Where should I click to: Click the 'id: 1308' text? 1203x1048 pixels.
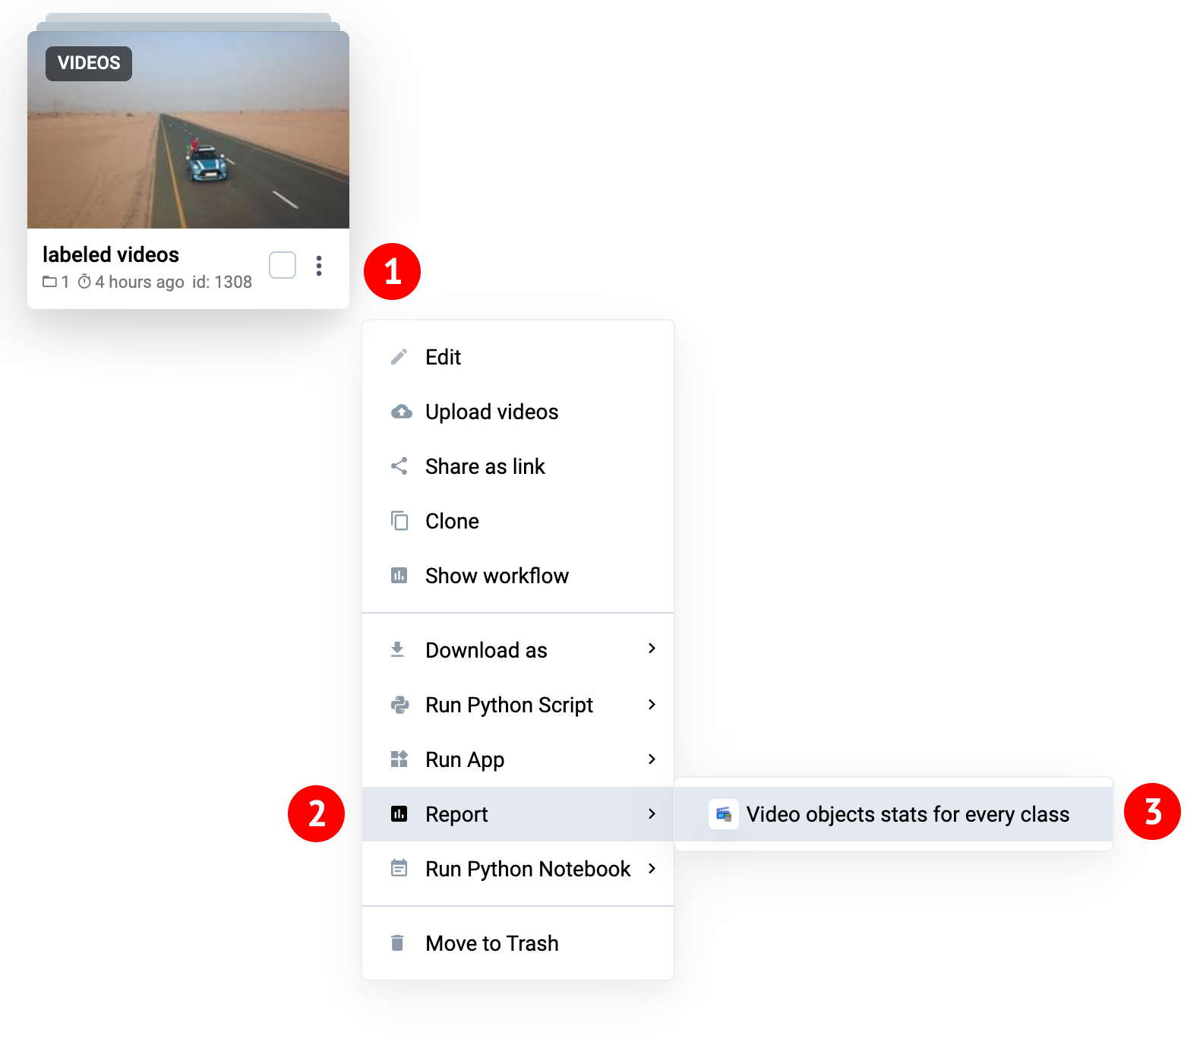click(x=222, y=282)
